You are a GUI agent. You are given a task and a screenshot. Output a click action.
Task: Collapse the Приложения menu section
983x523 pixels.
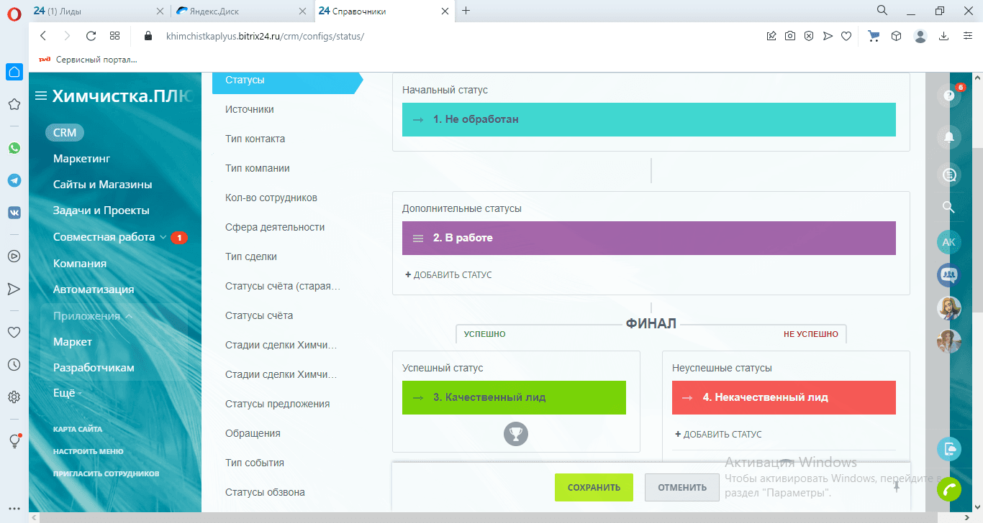click(129, 315)
